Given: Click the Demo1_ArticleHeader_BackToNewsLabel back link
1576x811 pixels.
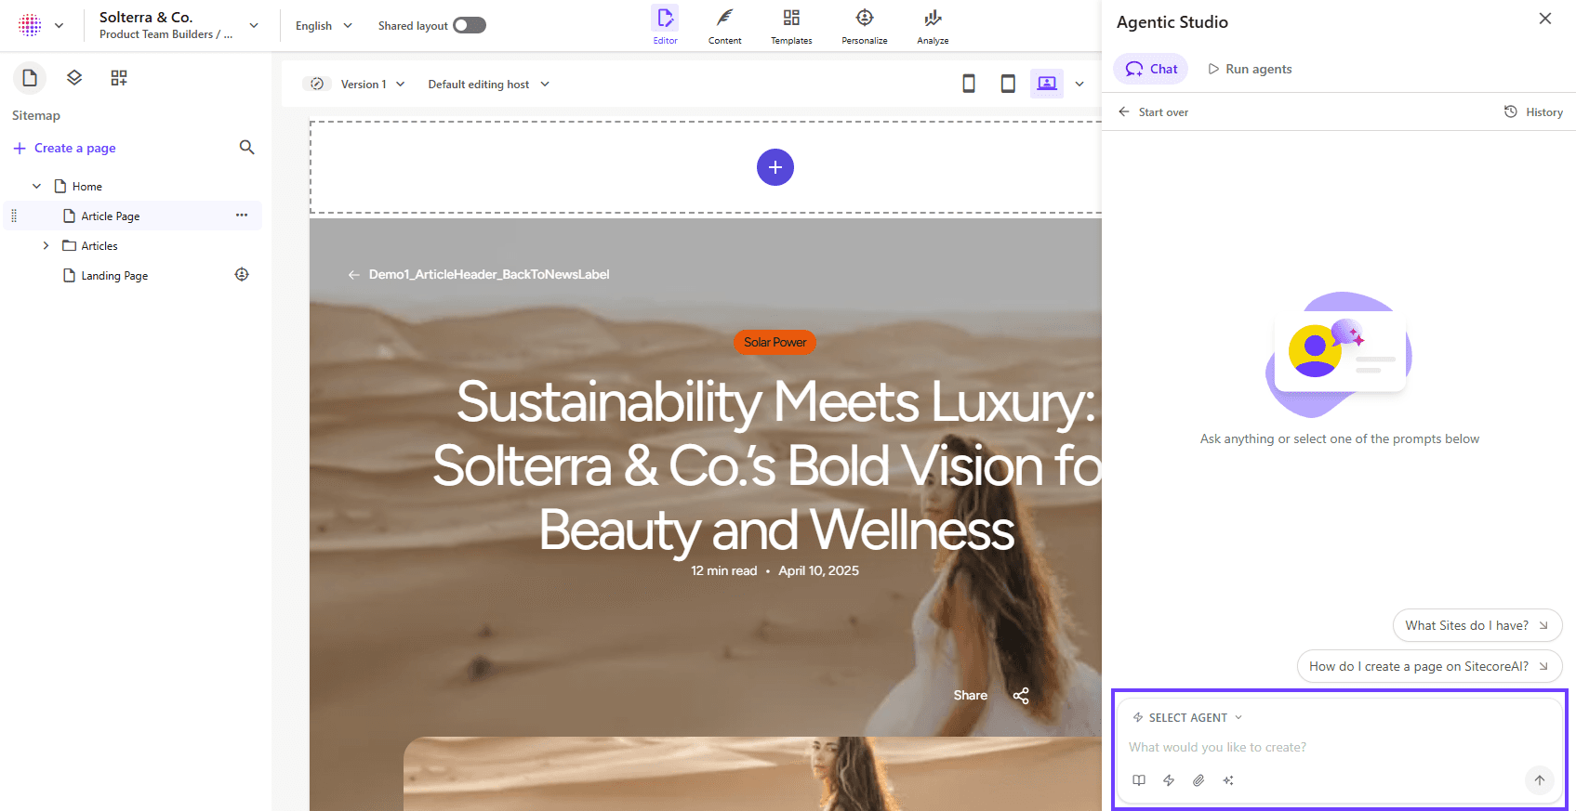Looking at the screenshot, I should (x=479, y=274).
